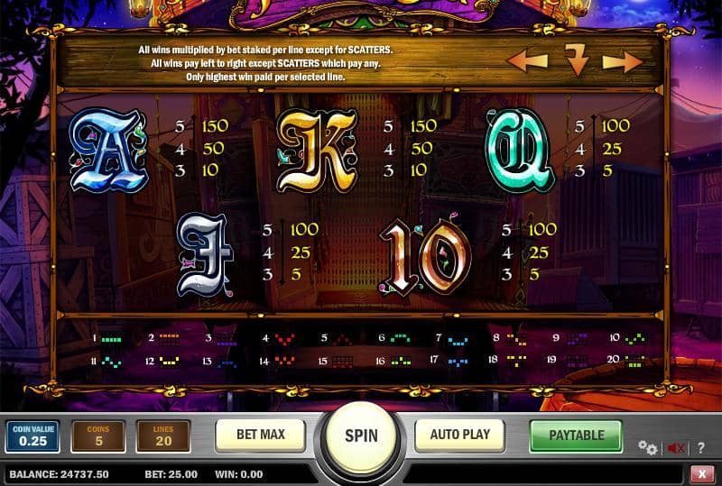The width and height of the screenshot is (722, 486).
Task: Go to previous paytable page arrow
Action: pyautogui.click(x=527, y=60)
